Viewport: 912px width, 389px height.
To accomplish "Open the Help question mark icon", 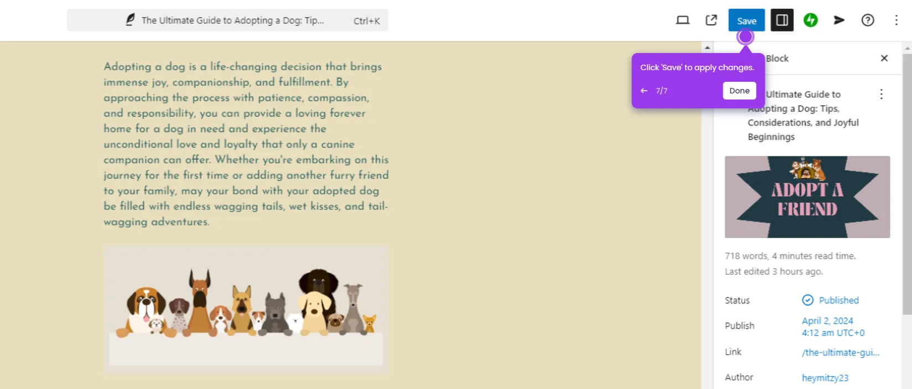I will [868, 20].
